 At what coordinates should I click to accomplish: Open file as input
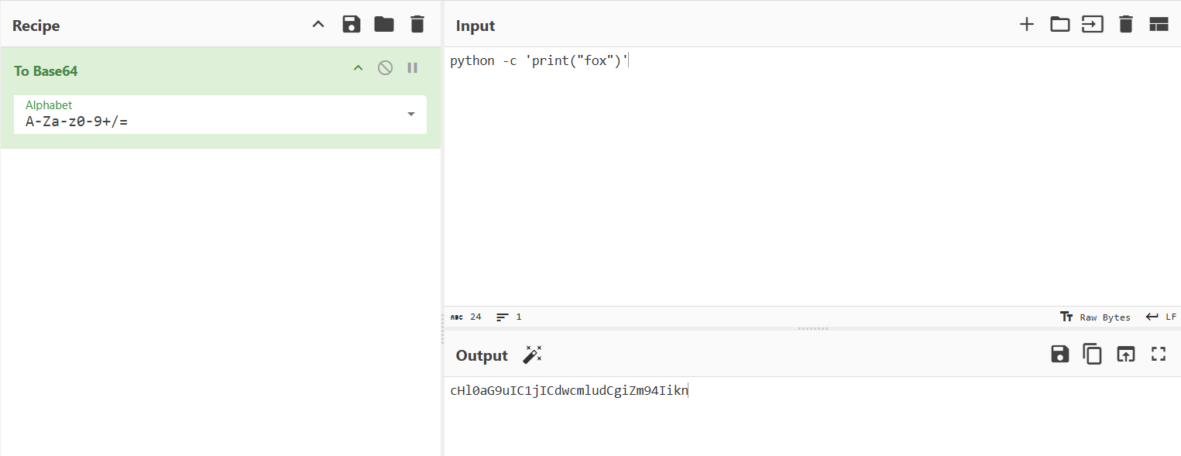1092,25
